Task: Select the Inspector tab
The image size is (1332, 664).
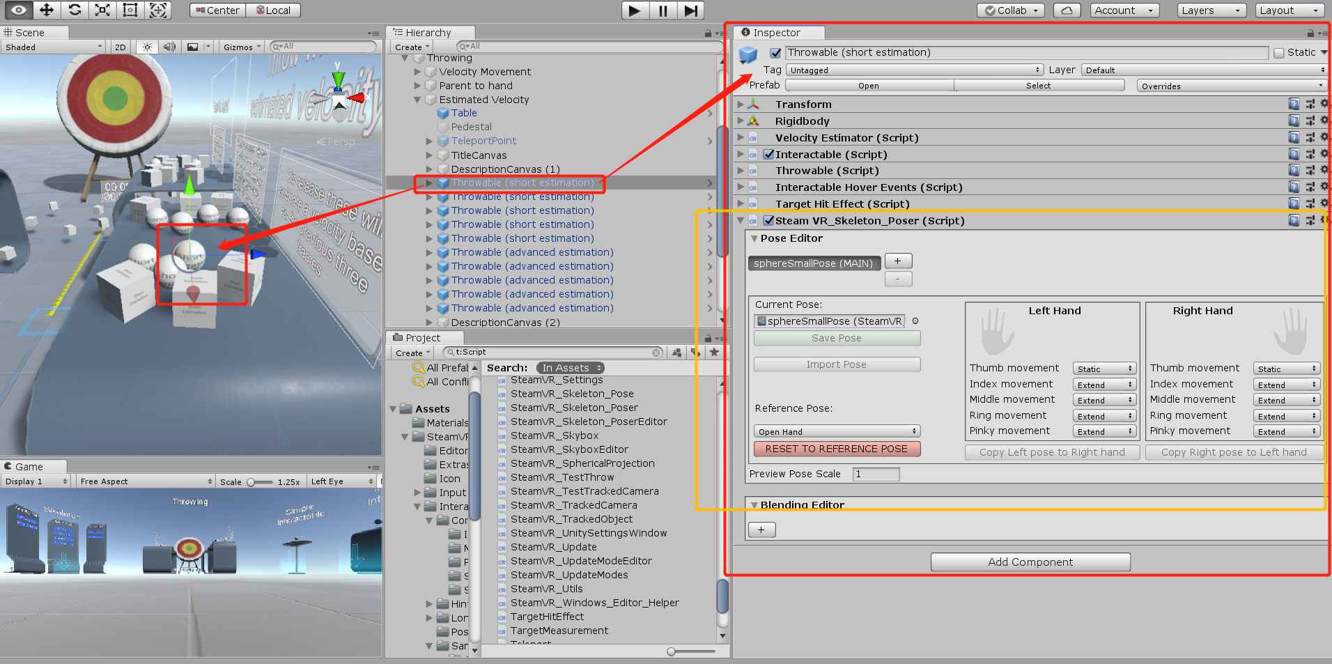Action: pos(777,32)
